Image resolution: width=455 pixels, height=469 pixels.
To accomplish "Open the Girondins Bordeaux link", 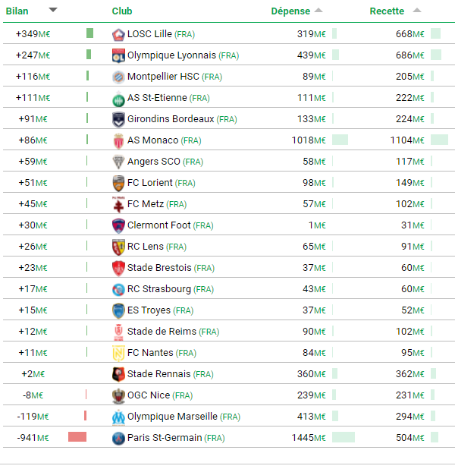I will tap(171, 119).
